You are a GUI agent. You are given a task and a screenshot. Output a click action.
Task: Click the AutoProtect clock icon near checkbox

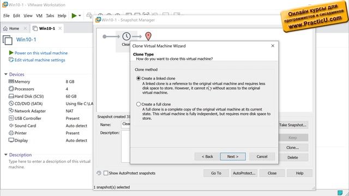click(x=99, y=173)
